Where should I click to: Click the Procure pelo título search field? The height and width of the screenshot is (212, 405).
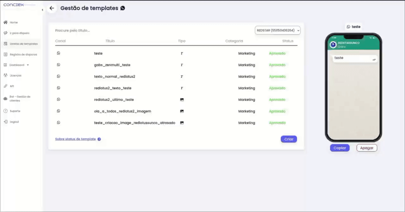[95, 31]
